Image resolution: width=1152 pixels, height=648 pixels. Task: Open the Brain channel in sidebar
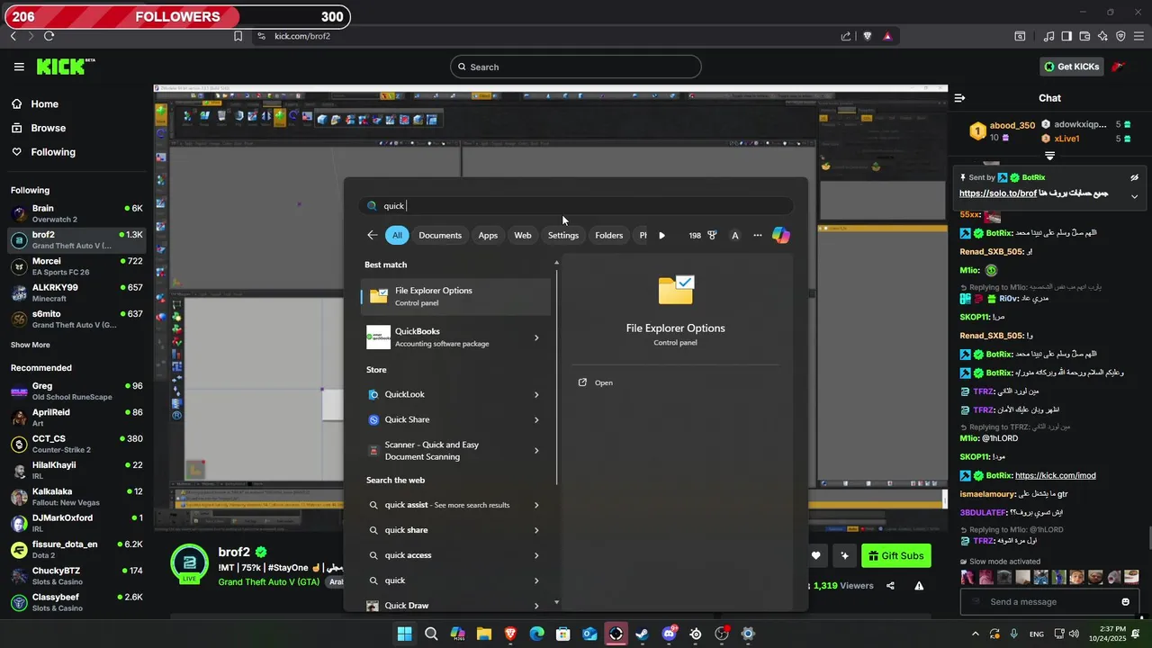coord(76,213)
